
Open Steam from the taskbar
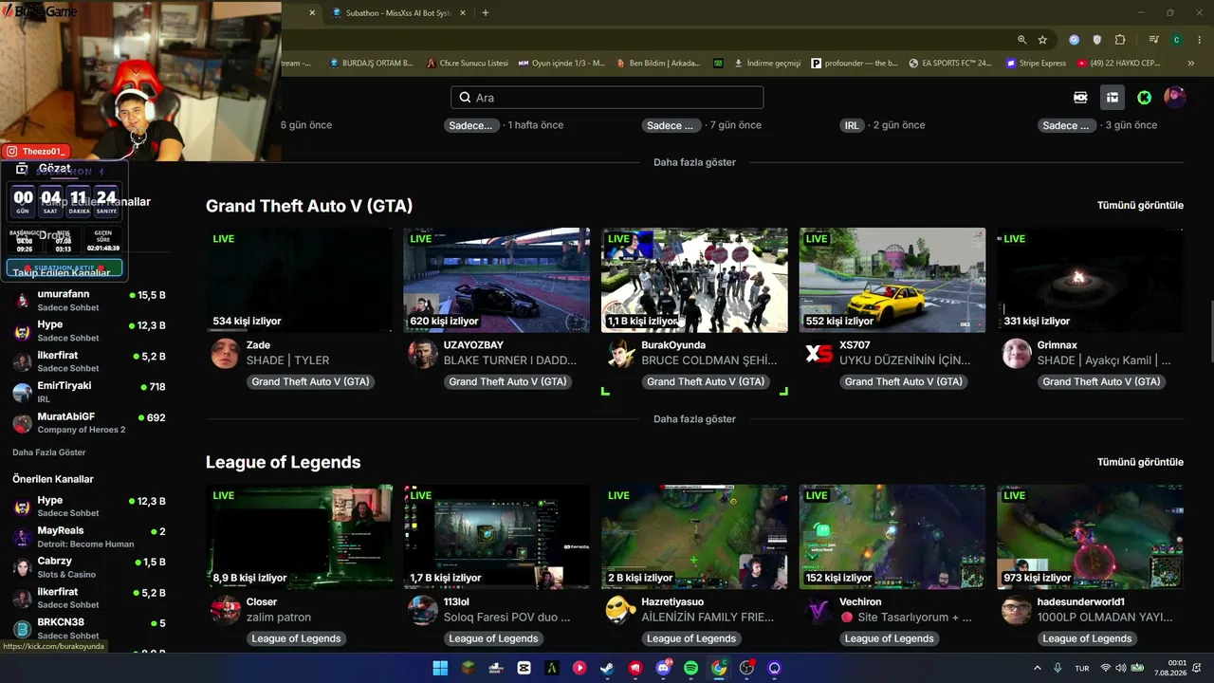(x=607, y=668)
